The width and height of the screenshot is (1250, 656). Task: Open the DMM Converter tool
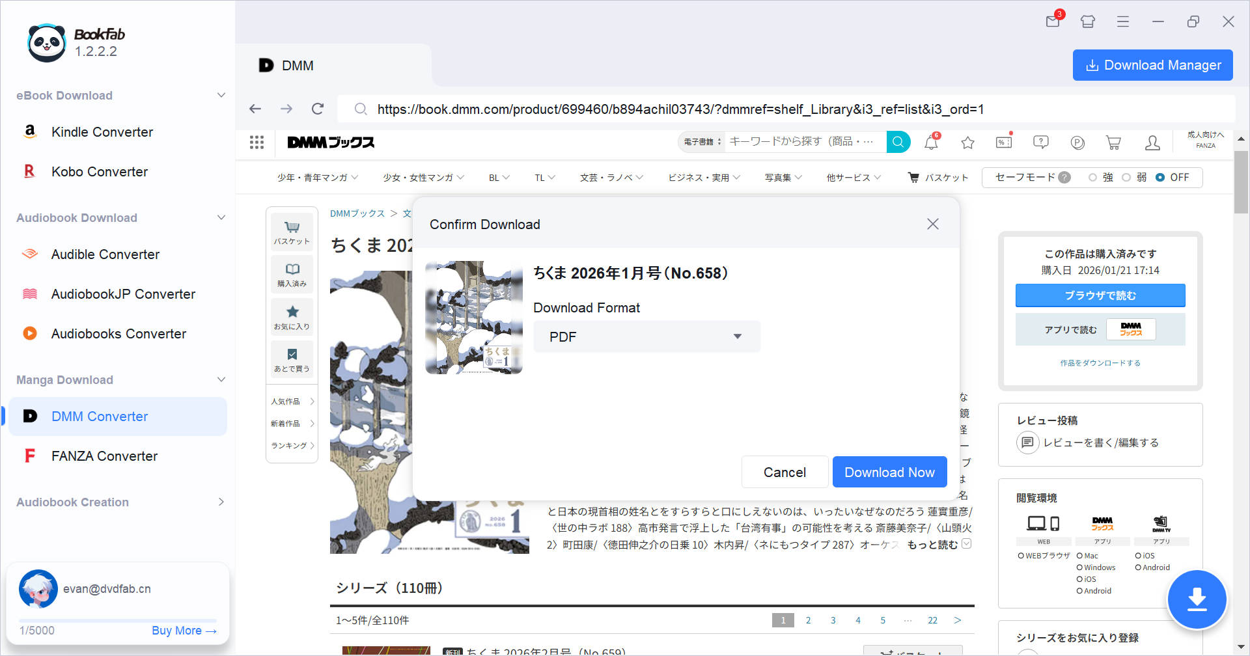coord(100,416)
